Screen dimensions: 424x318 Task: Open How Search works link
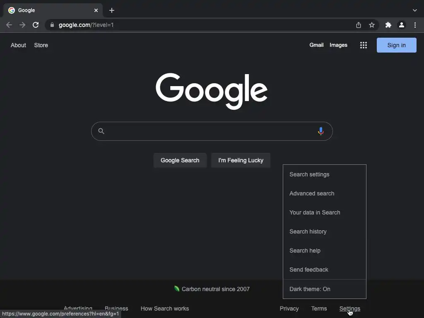click(165, 308)
